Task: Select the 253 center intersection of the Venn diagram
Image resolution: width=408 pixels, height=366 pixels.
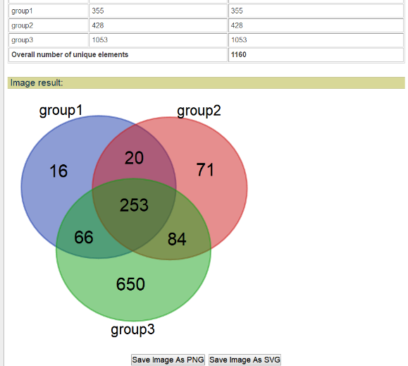Action: tap(134, 205)
